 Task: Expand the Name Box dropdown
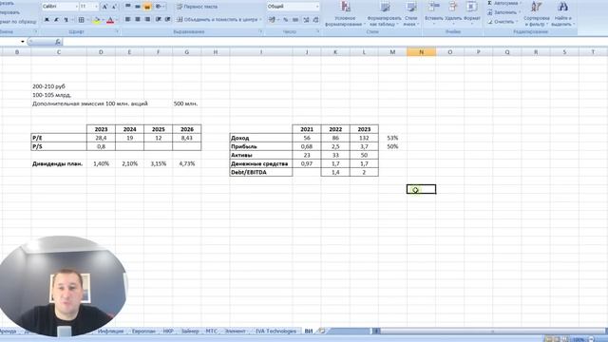[23, 42]
